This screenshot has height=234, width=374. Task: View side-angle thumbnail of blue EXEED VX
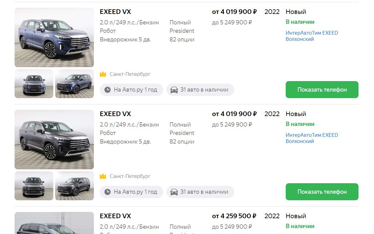pyautogui.click(x=74, y=84)
